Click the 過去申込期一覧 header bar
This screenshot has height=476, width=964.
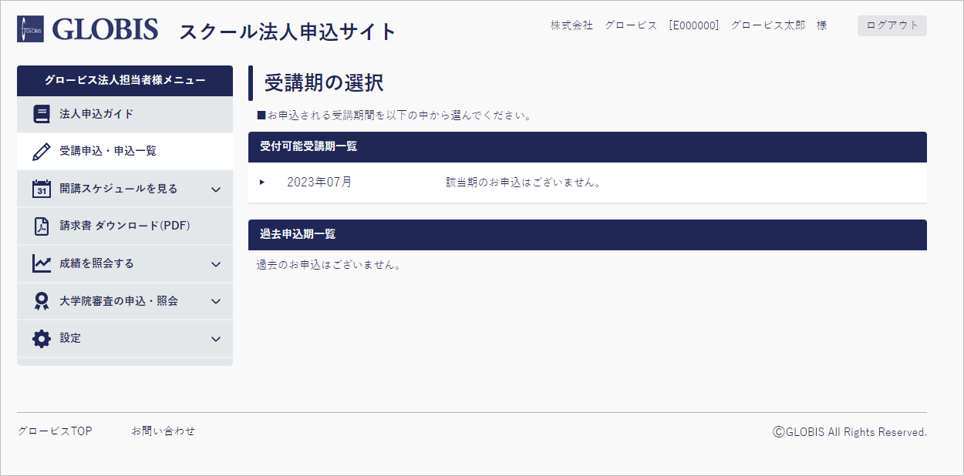[x=588, y=235]
